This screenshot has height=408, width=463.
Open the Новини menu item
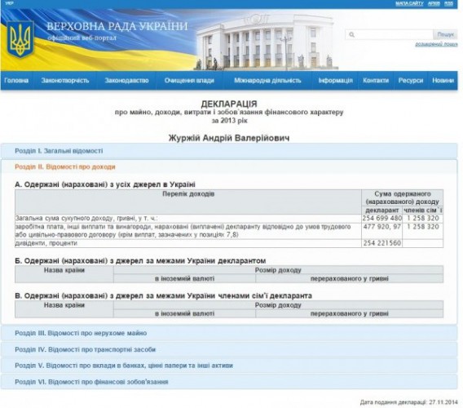point(443,81)
